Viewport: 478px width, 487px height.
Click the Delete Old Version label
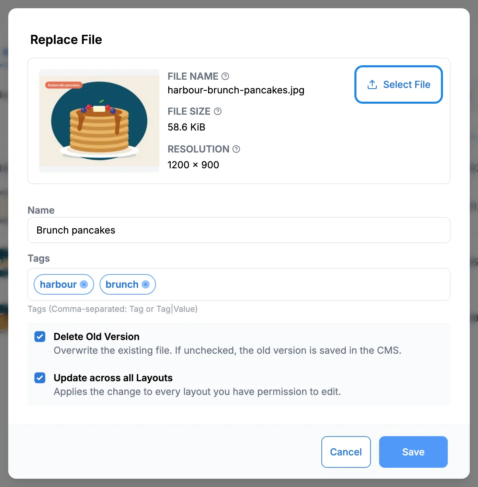[x=96, y=337]
